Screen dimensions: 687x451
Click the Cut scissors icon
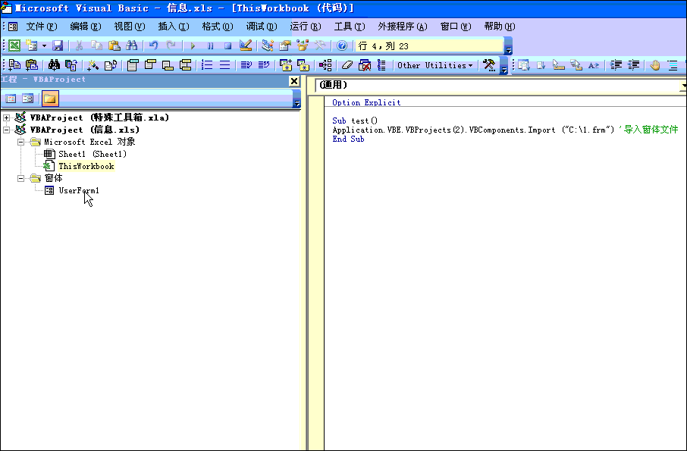[80, 45]
